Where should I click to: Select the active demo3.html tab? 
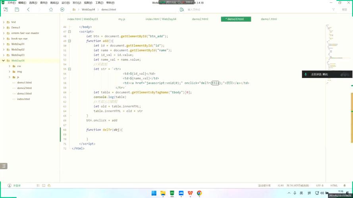[x=236, y=19]
